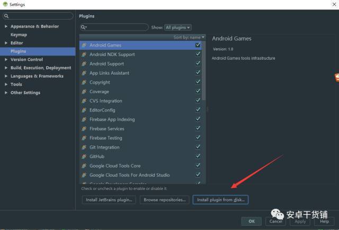Expand Appearance & Behavior settings
Viewport: 339px width, 230px height.
point(6,26)
